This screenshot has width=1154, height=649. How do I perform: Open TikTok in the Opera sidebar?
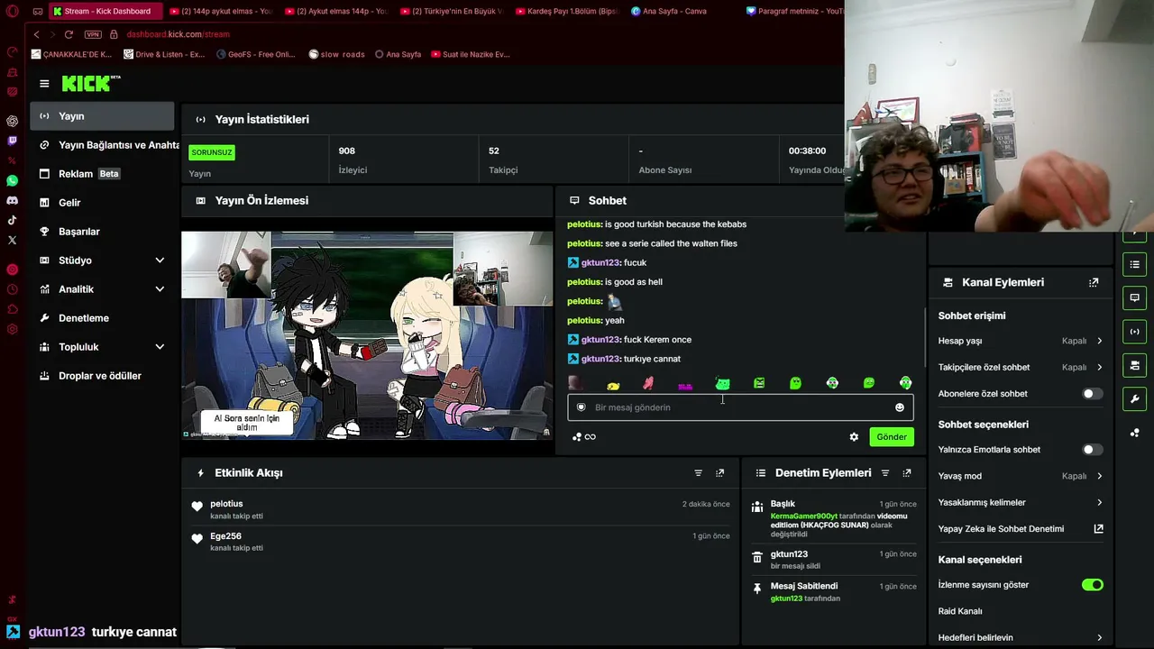click(12, 220)
